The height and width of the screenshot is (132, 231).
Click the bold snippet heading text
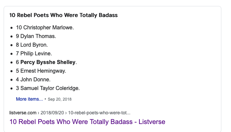64,15
